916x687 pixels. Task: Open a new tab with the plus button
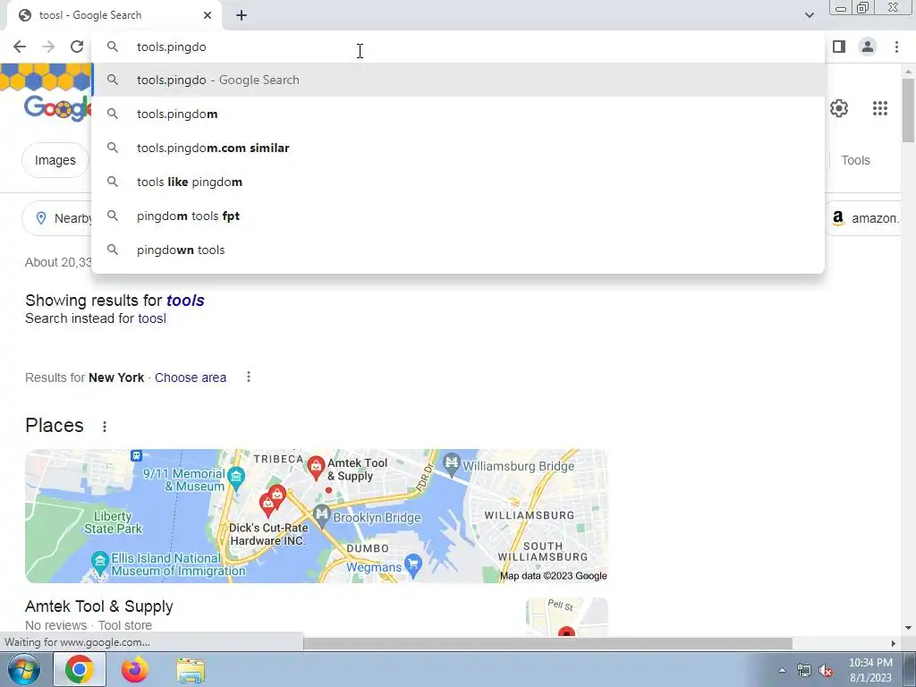(x=242, y=15)
